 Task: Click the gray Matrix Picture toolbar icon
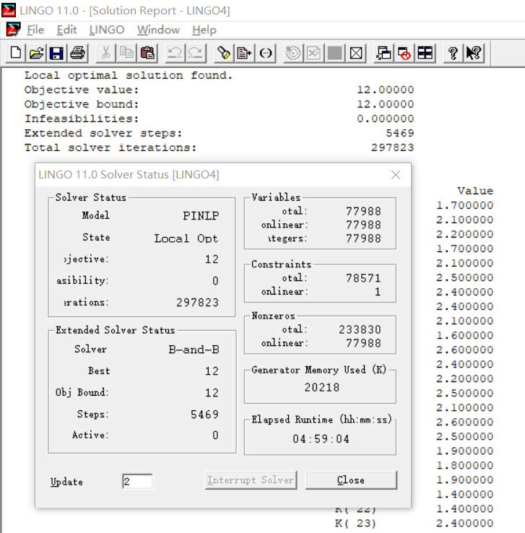335,53
